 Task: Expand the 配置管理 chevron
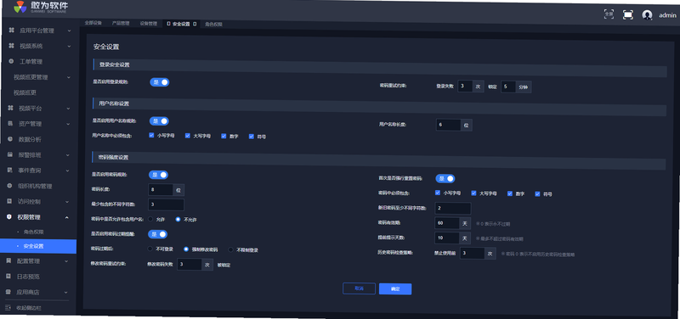click(66, 261)
